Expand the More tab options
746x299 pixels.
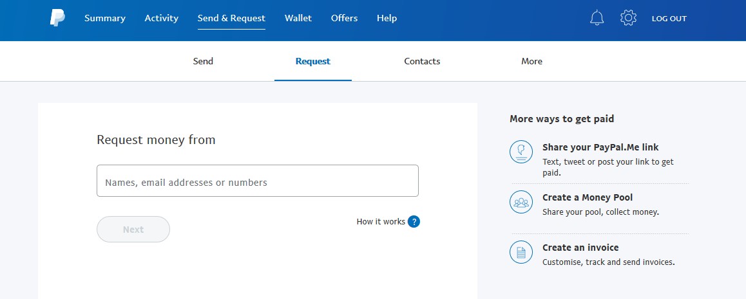[531, 62]
